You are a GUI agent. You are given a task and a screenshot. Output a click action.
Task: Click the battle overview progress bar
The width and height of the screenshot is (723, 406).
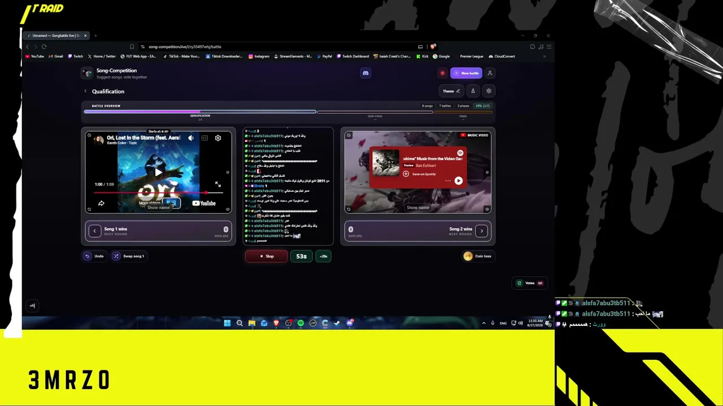pos(288,112)
